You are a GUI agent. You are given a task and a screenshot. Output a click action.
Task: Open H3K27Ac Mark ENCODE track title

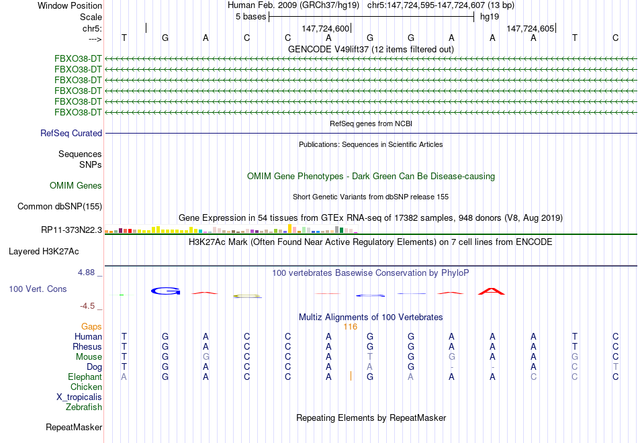371,242
